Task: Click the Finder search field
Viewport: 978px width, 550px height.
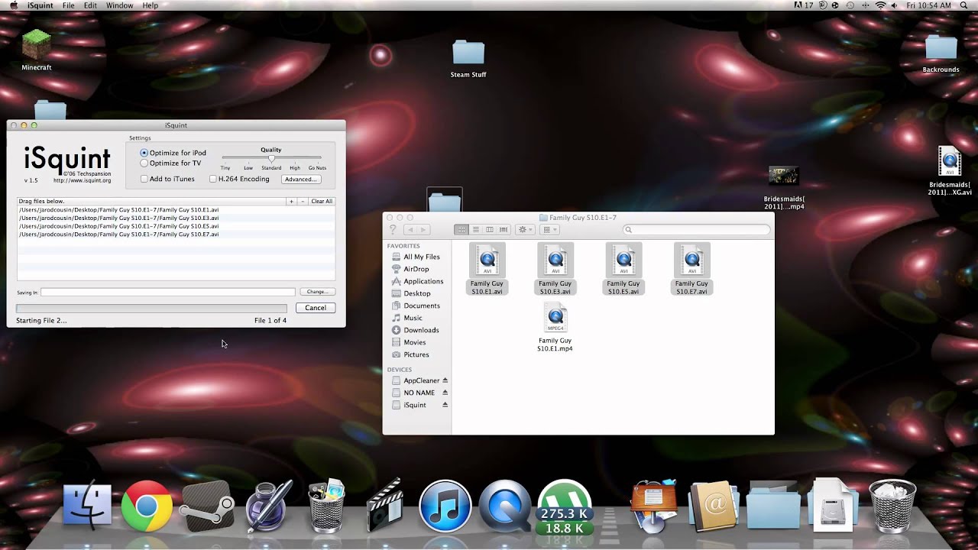Action: click(x=696, y=229)
